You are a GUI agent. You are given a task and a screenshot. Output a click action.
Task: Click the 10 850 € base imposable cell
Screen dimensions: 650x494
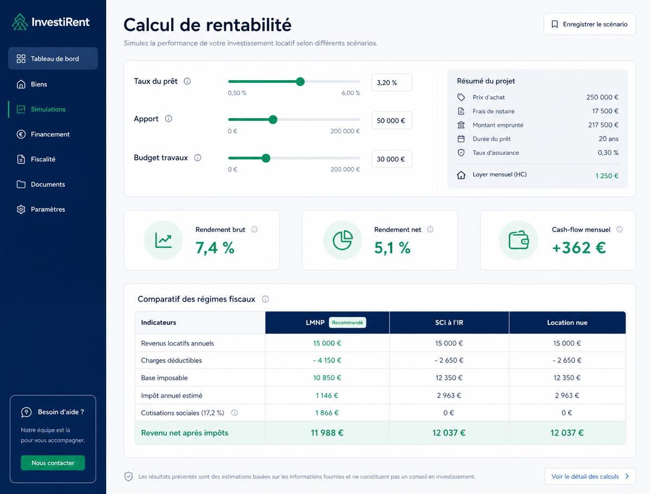[327, 378]
